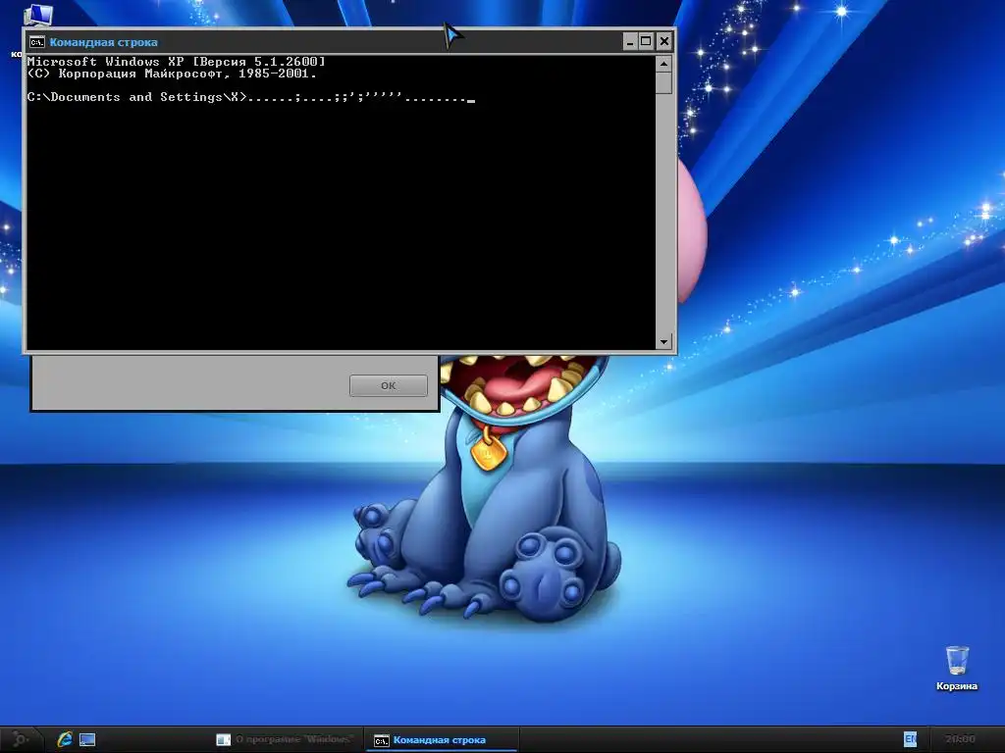Viewport: 1005px width, 753px height.
Task: Open the Recycle Bin (Корзина) desktop icon
Action: pos(956,669)
